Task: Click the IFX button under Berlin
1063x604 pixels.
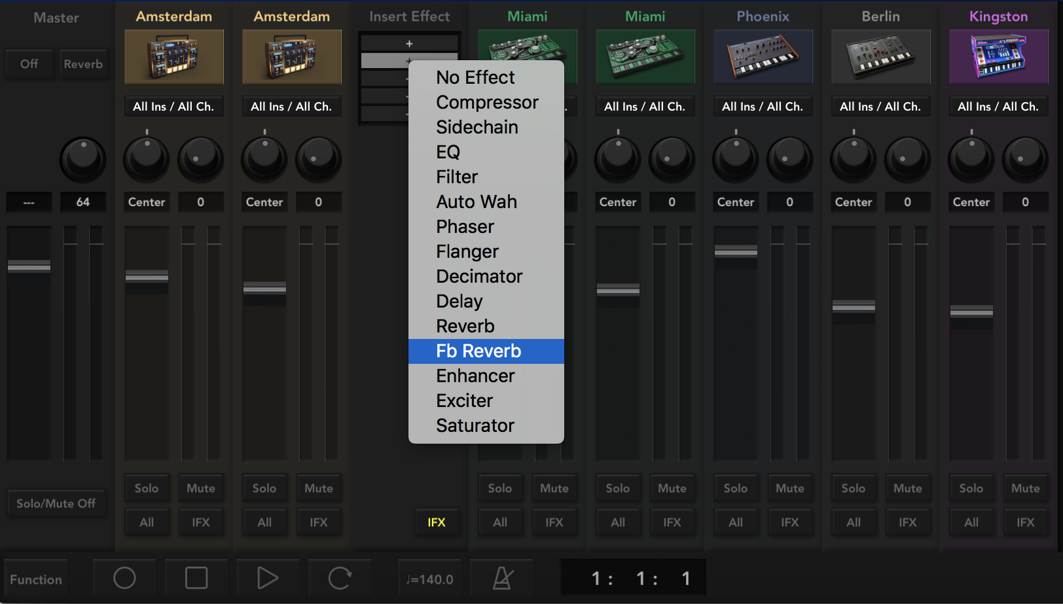Action: point(908,522)
